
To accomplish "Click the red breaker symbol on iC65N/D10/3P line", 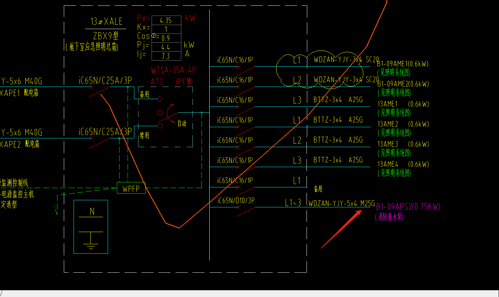I will (x=245, y=211).
